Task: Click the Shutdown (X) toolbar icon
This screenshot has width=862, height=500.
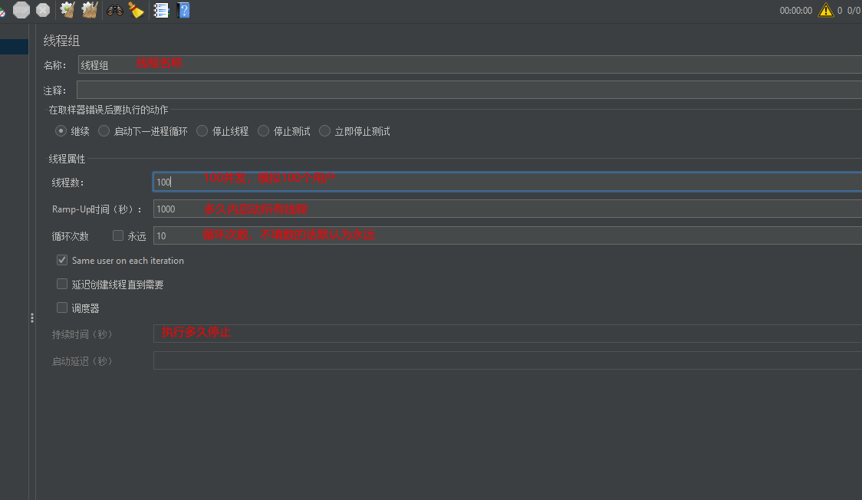Action: click(x=43, y=10)
